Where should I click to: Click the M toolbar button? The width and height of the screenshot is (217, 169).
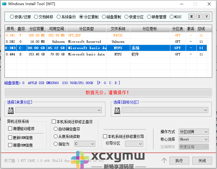coord(192,17)
